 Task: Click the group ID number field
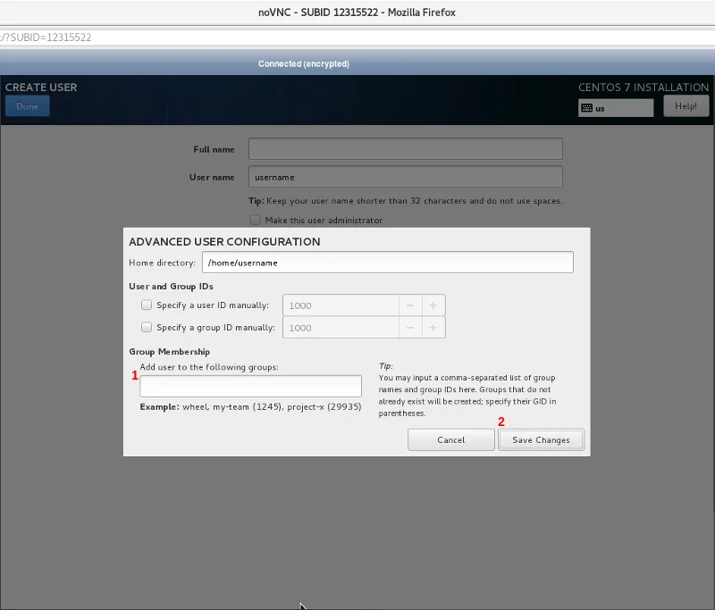click(340, 328)
